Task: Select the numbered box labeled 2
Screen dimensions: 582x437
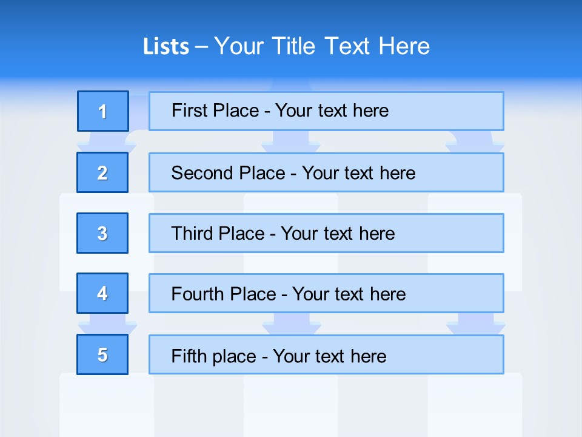Action: pyautogui.click(x=102, y=172)
